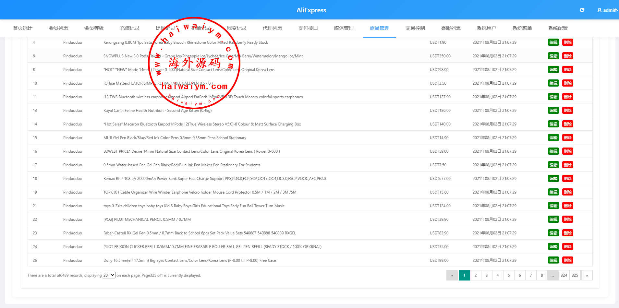This screenshot has width=619, height=308.
Task: Open the 系统用户 menu item
Action: pos(487,28)
